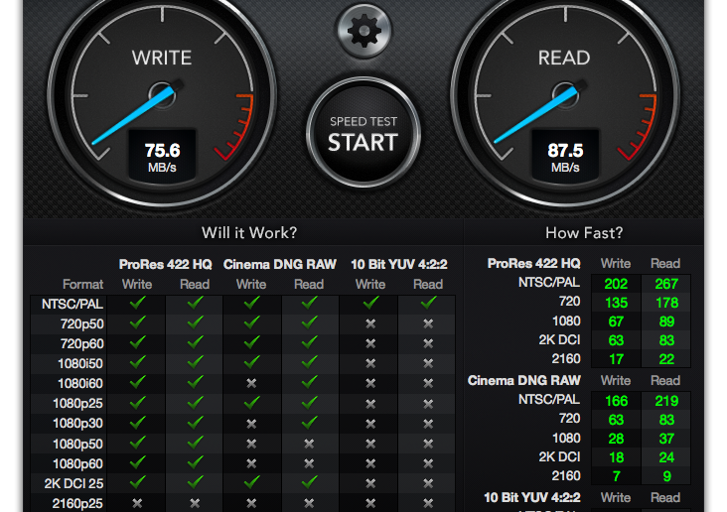Click the 1080p30 Cinema DNG RAW Write cross
Image resolution: width=727 pixels, height=512 pixels.
point(251,424)
